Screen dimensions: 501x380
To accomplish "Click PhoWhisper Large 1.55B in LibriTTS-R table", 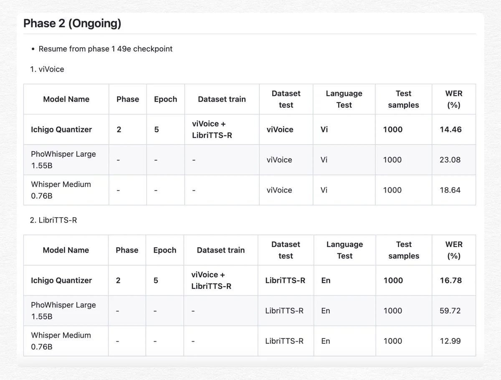I will tap(63, 311).
